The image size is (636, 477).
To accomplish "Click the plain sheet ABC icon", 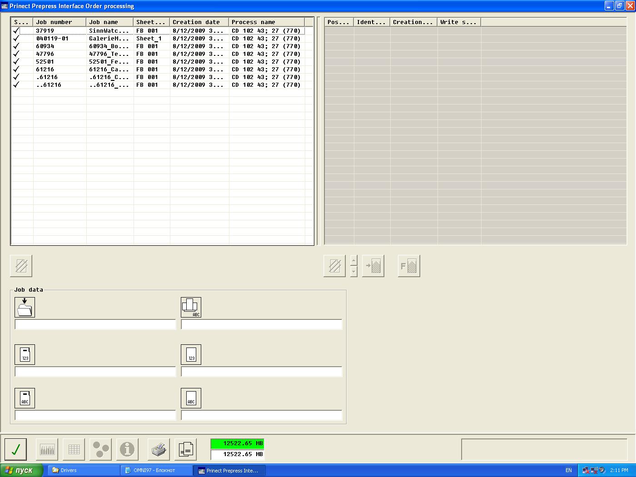I will tap(191, 398).
